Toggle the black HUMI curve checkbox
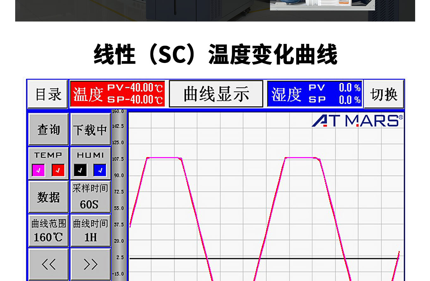This screenshot has height=281, width=430. [81, 171]
